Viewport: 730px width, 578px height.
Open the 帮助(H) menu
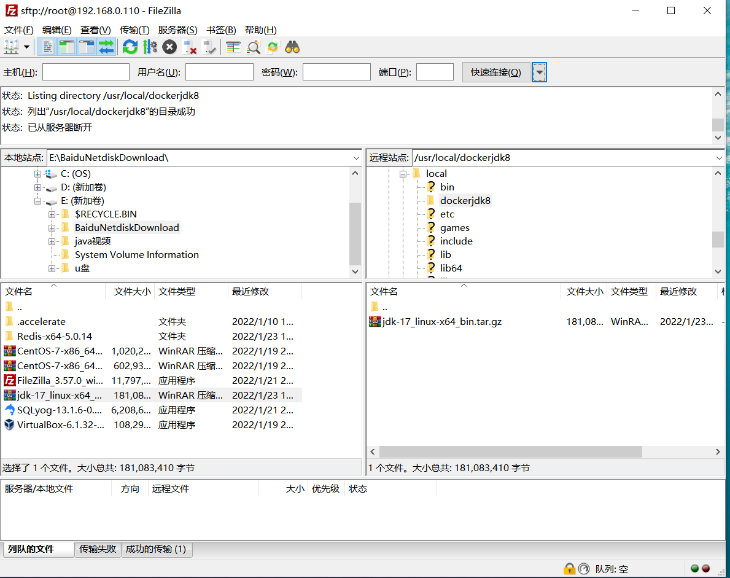pyautogui.click(x=261, y=30)
